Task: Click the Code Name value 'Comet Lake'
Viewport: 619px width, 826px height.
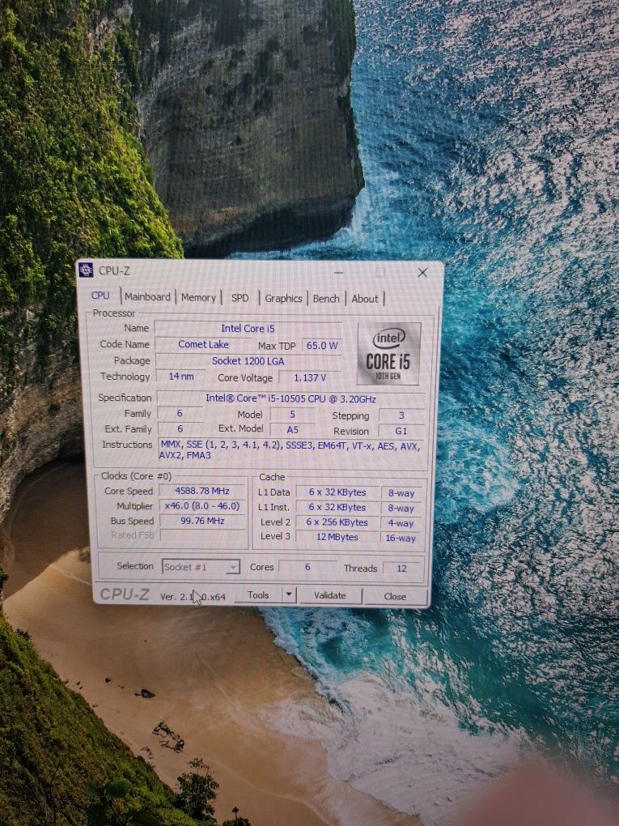Action: pos(203,344)
